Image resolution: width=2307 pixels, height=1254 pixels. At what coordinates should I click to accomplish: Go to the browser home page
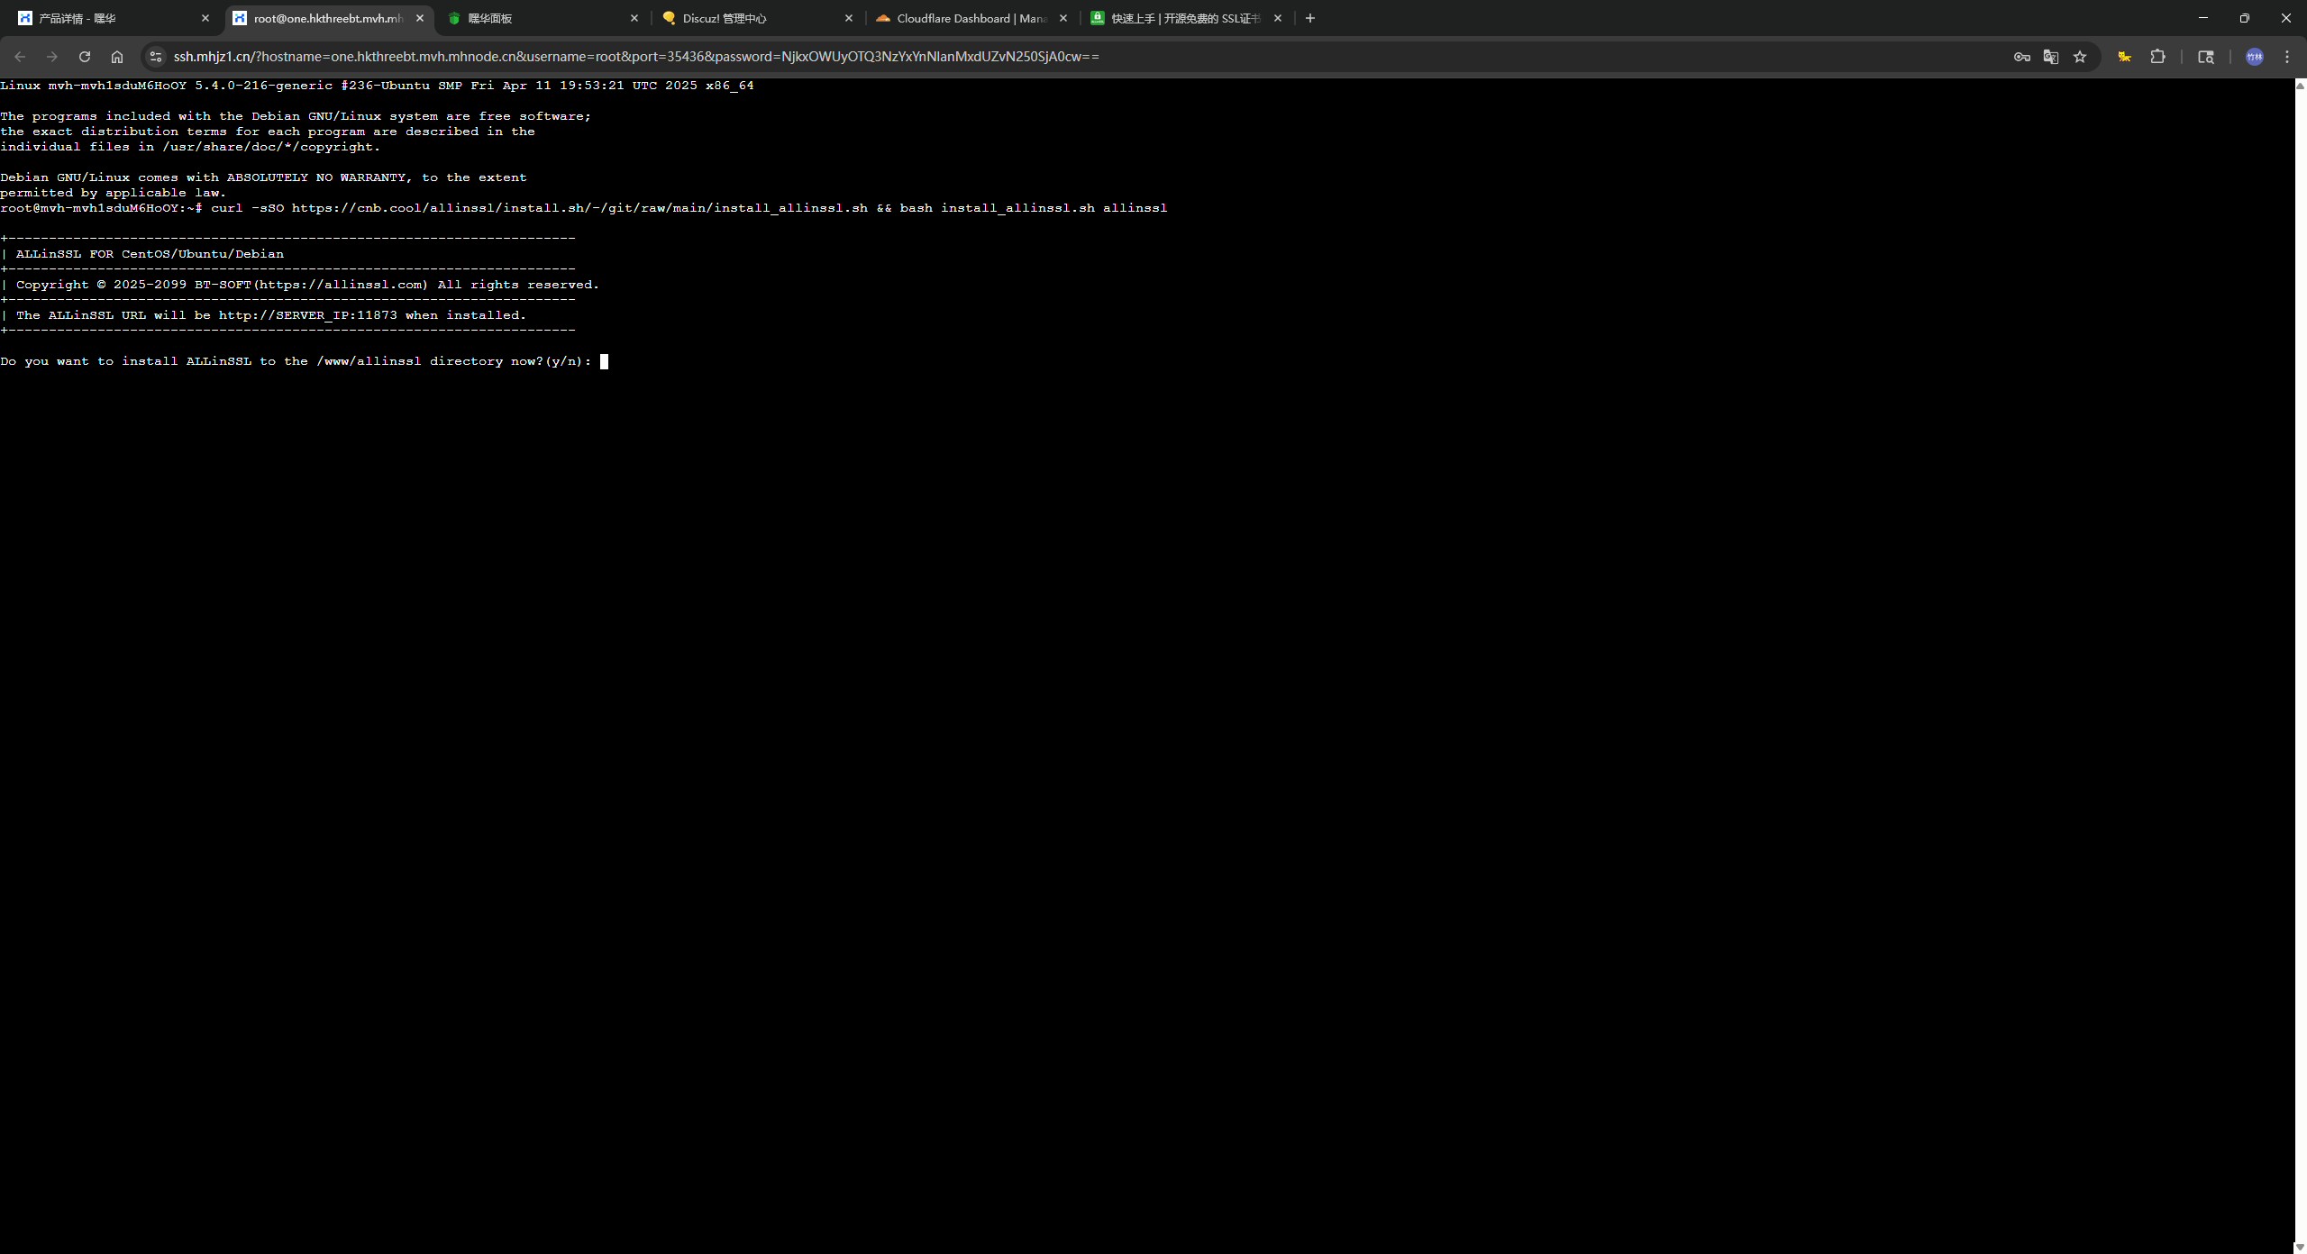coord(117,57)
